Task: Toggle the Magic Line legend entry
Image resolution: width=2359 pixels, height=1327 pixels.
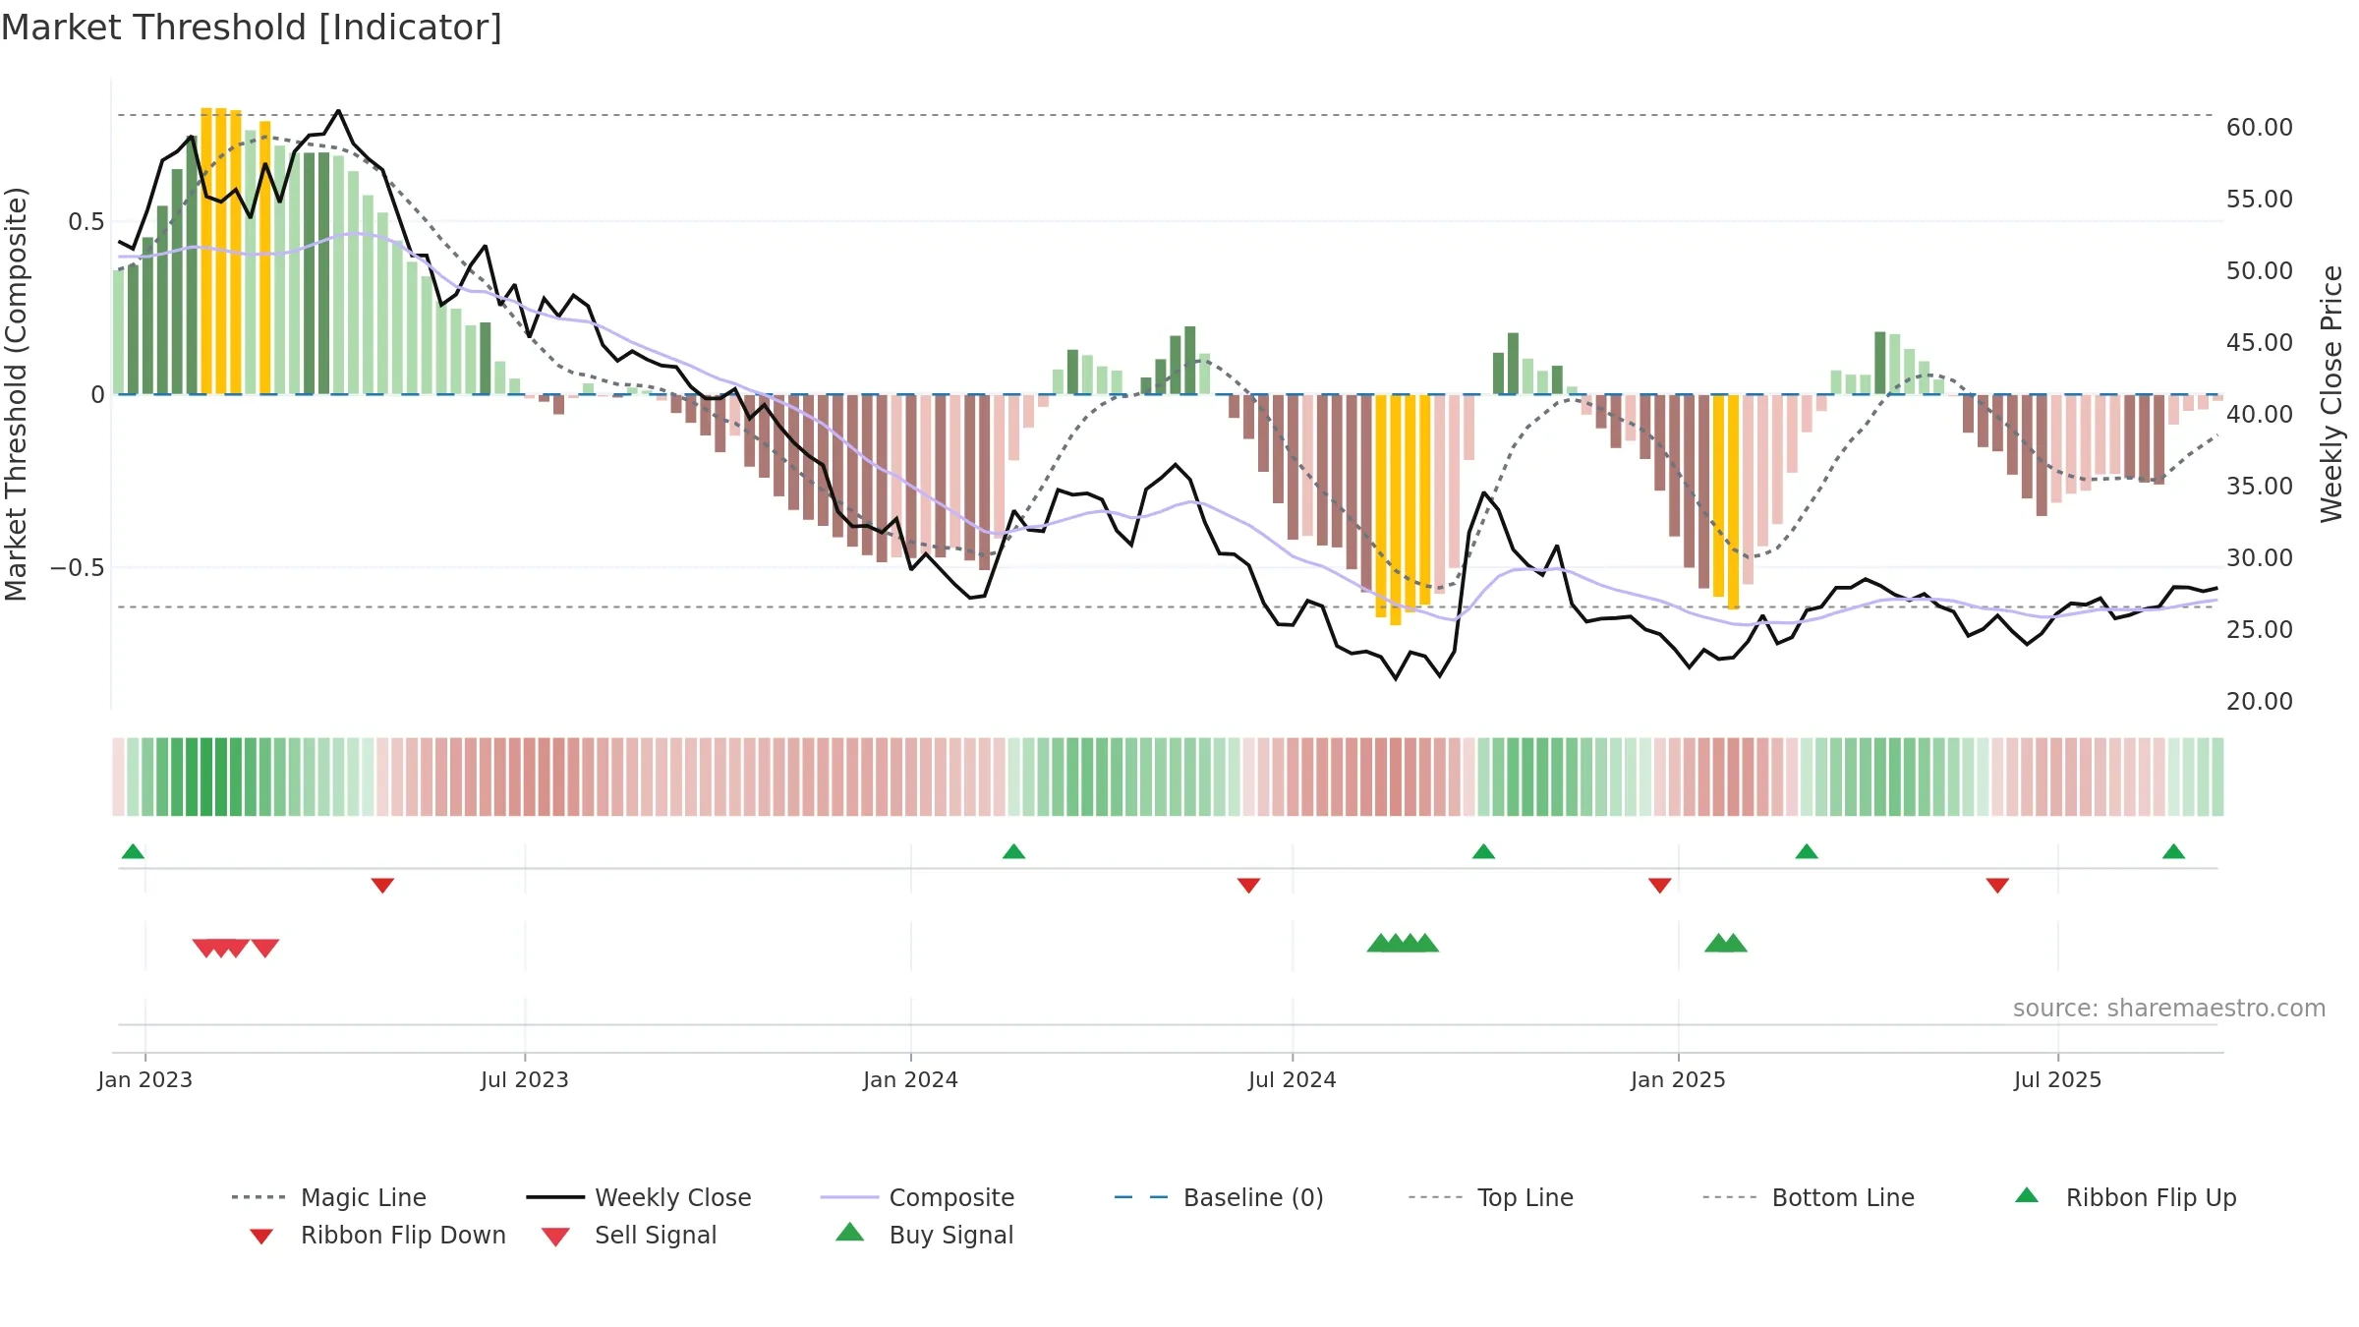Action: 328,1197
